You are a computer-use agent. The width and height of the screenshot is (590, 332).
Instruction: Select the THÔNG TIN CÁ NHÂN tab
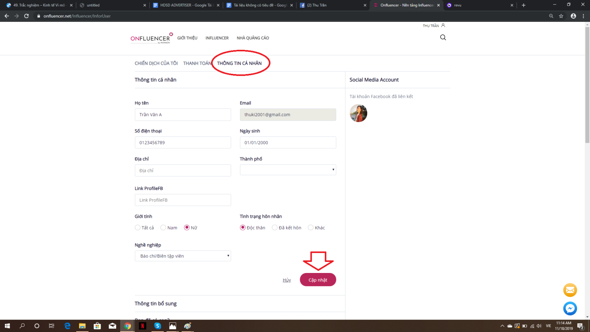click(x=239, y=63)
